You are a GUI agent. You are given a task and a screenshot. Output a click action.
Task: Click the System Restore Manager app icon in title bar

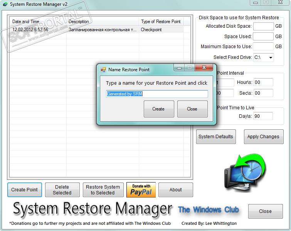(x=5, y=4)
